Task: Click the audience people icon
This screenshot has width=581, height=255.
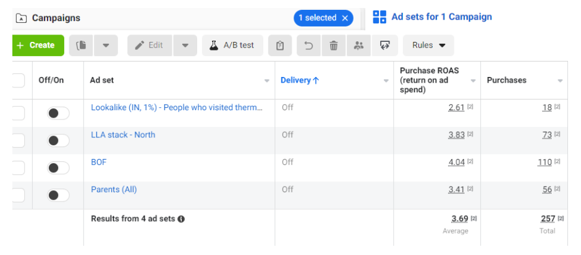Action: pos(359,46)
